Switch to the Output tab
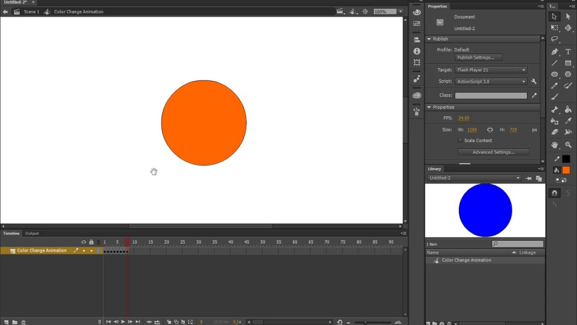Screen dimensions: 577x325 (32, 233)
